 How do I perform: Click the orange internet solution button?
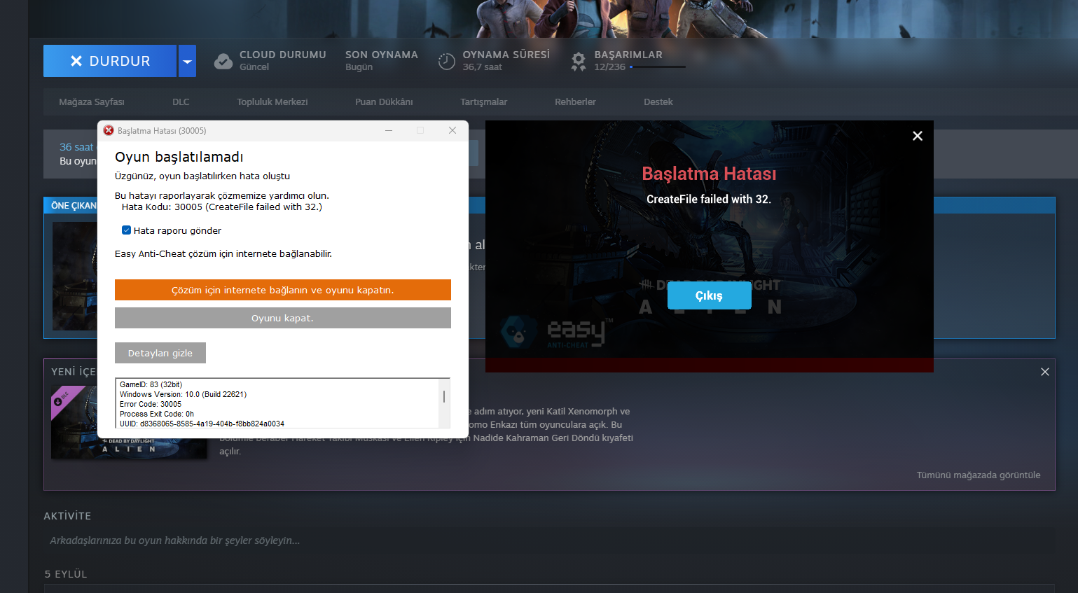pos(283,290)
